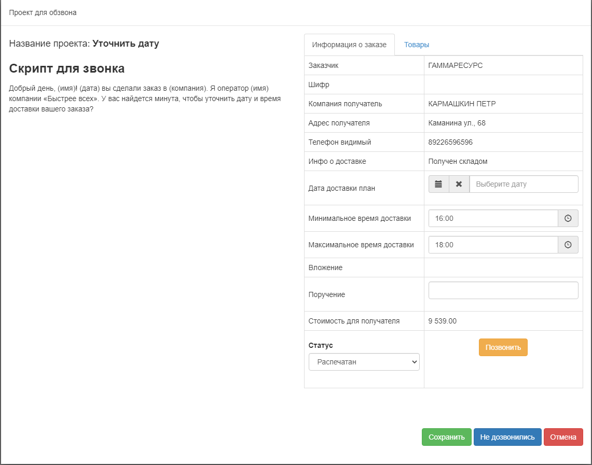Viewport: 592px width, 465px height.
Task: Click the Шифр row label
Action: point(319,84)
